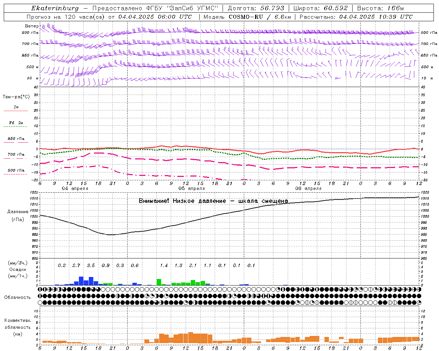Screen dimensions: 439x351
Task: Click the Модель COSMO-RU / 6.6км label
Action: click(247, 17)
